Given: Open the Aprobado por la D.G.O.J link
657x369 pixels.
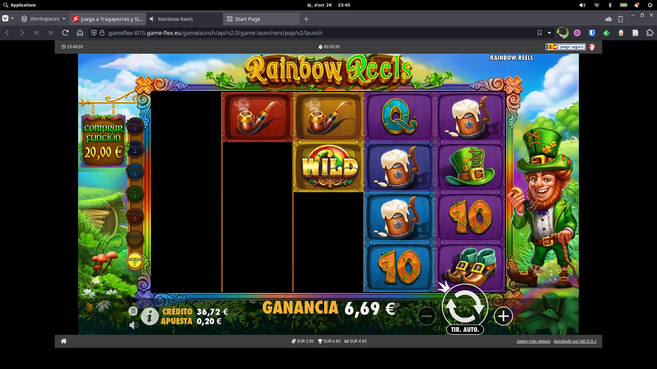Looking at the screenshot, I should click(575, 341).
